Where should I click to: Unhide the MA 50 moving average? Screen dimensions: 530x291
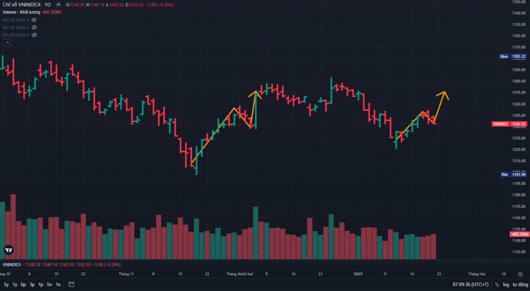pyautogui.click(x=34, y=35)
